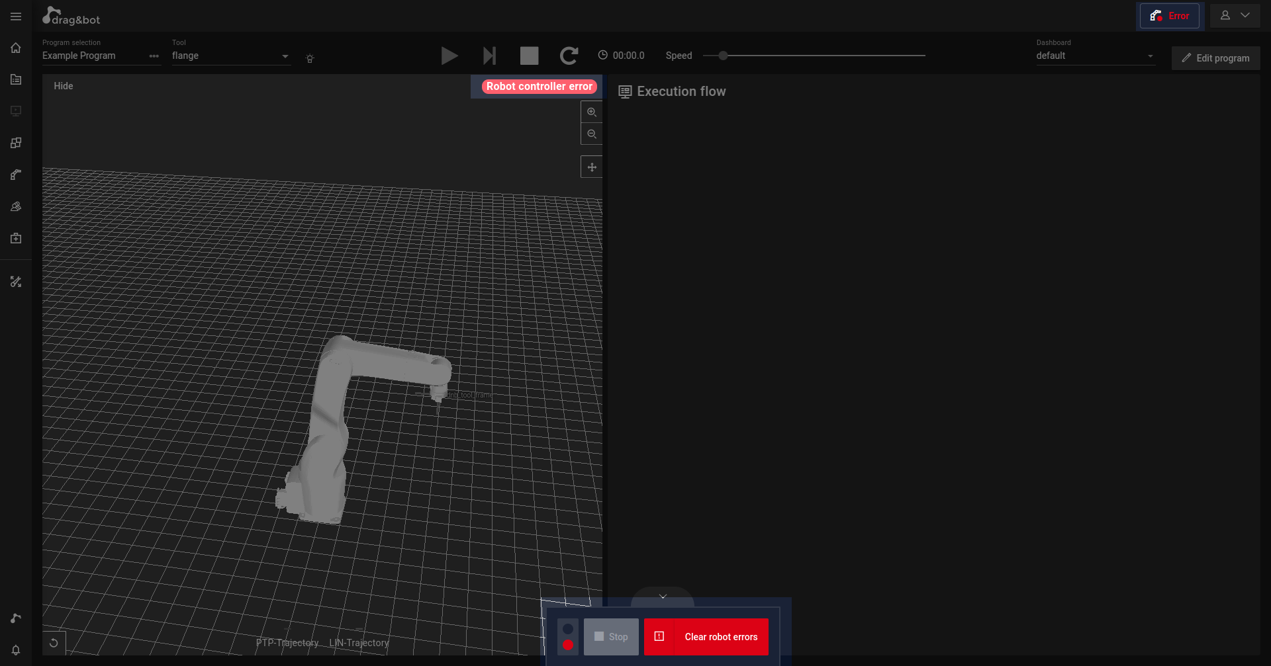
Task: Stop program with the square button
Action: (529, 56)
